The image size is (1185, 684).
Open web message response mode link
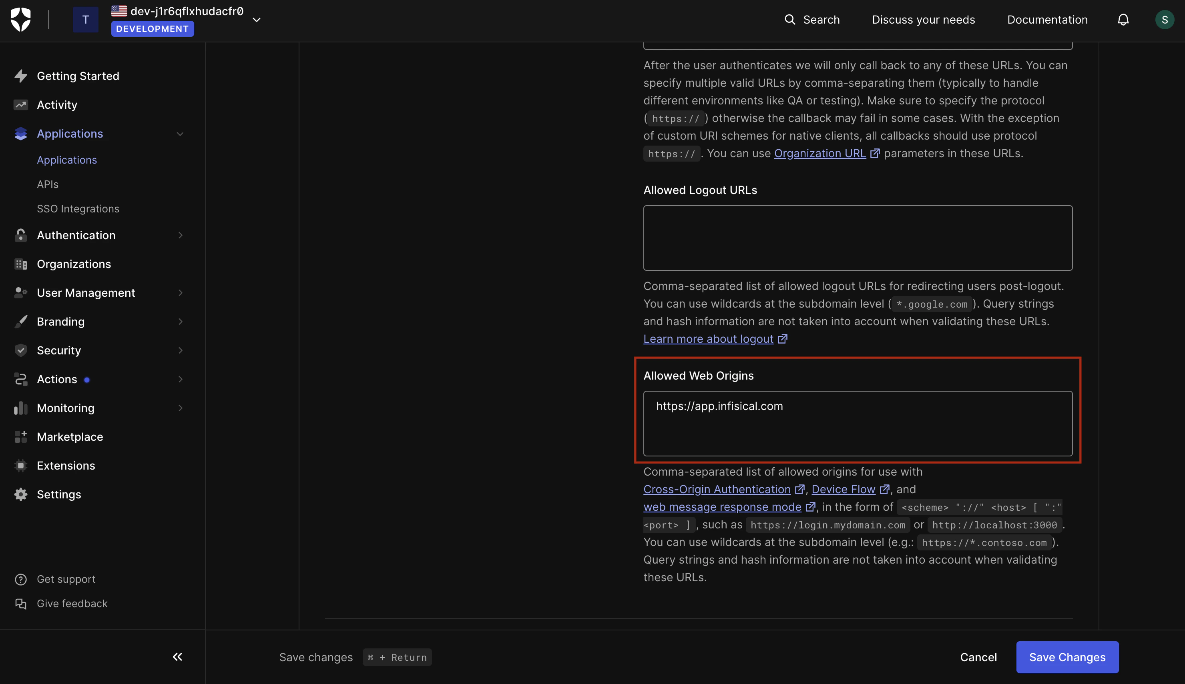(722, 507)
